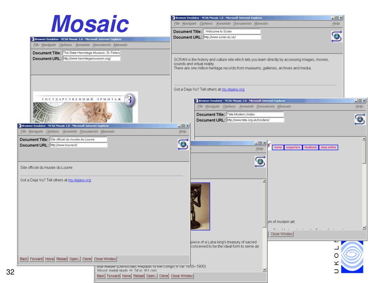The image size is (377, 283).
Task: Click Hermitage round emblem logo in banner
Action: tap(130, 99)
